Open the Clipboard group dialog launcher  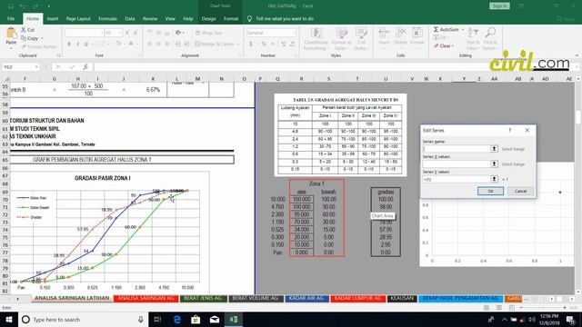[x=58, y=55]
